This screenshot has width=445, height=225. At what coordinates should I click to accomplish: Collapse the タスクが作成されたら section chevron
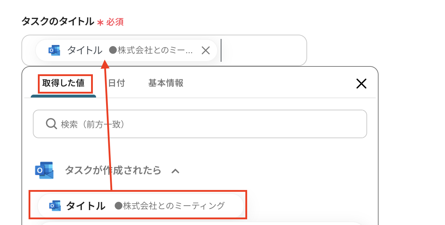(x=175, y=171)
